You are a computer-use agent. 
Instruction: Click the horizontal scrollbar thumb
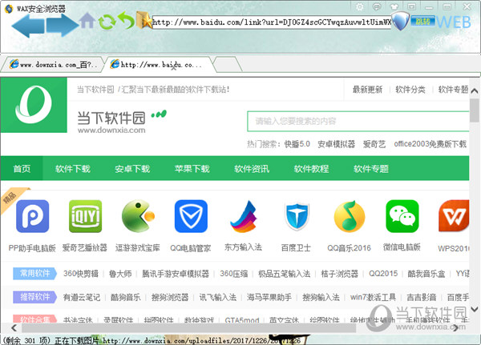[188, 328]
